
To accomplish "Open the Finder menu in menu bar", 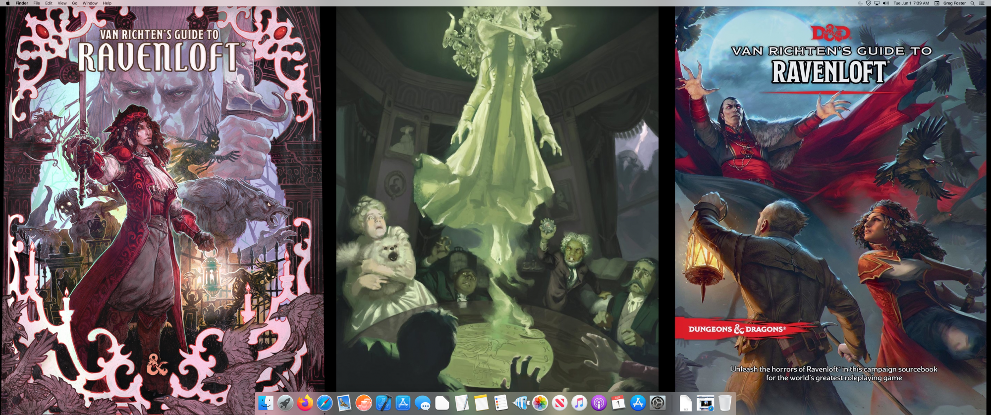I will tap(22, 3).
